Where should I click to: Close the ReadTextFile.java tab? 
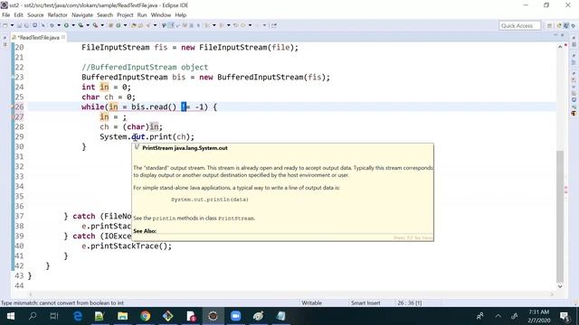[63, 37]
